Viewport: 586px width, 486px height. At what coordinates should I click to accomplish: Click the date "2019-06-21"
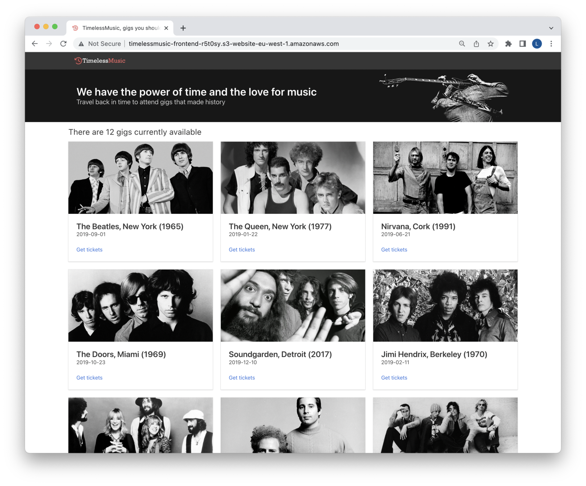point(395,234)
